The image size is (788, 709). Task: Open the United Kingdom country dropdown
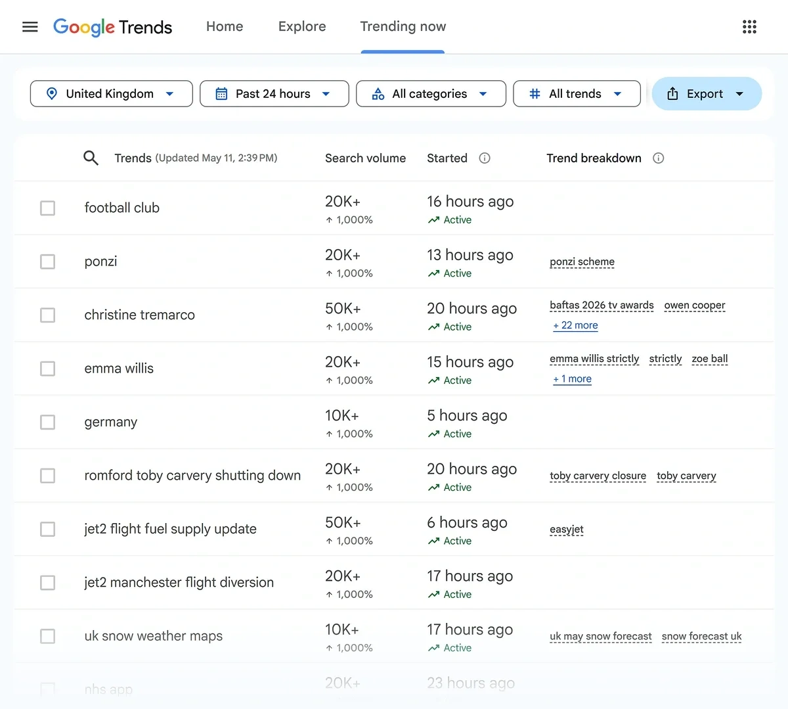tap(112, 94)
